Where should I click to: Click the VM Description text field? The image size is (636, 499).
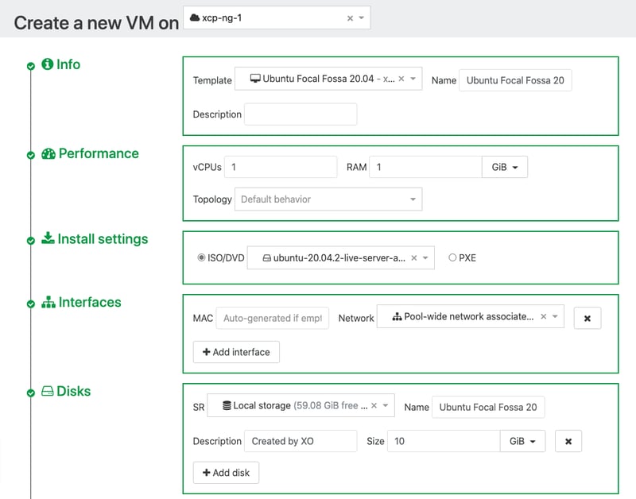tap(300, 114)
